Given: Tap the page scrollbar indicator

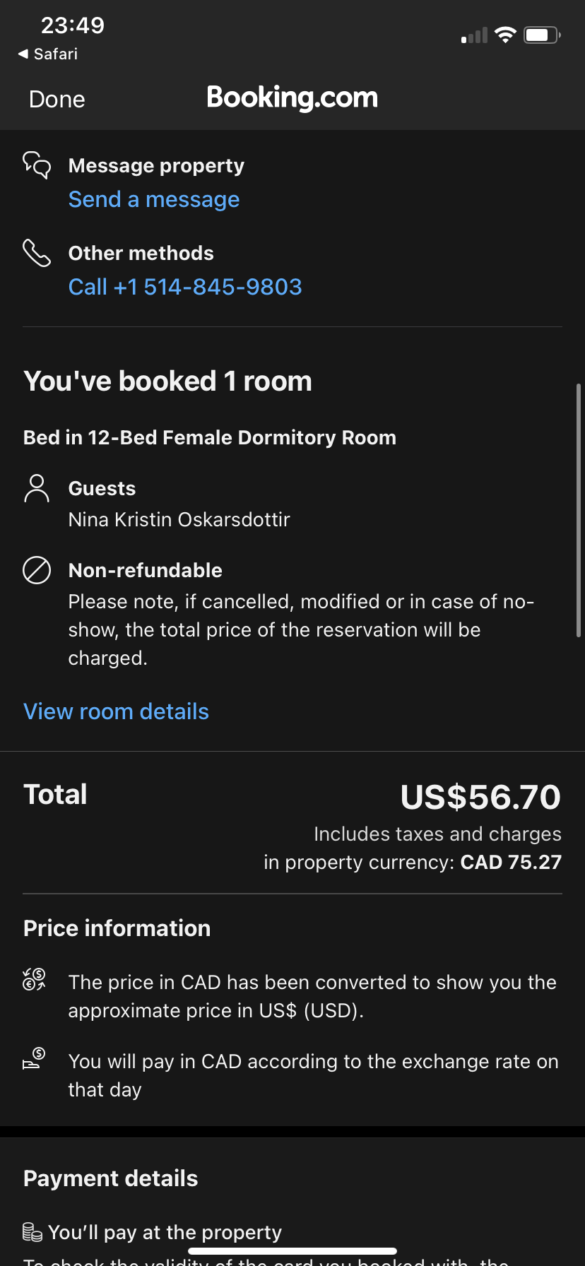Looking at the screenshot, I should coord(579,510).
